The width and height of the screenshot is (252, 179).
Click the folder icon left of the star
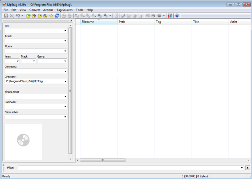pyautogui.click(x=45, y=16)
